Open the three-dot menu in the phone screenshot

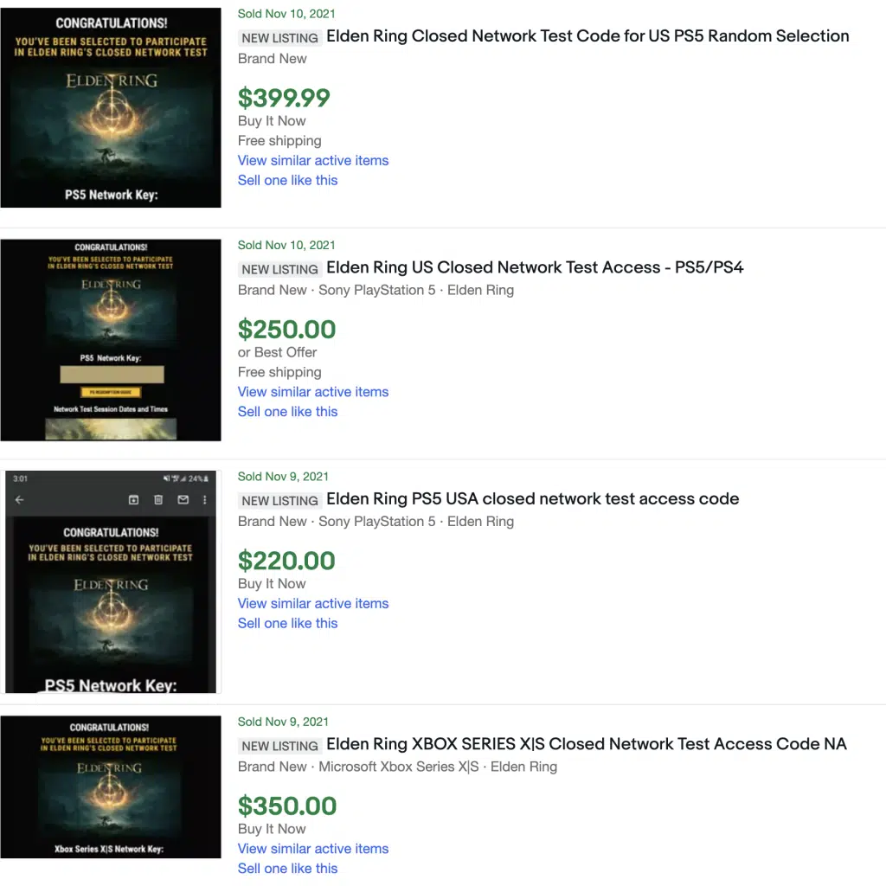(x=205, y=500)
